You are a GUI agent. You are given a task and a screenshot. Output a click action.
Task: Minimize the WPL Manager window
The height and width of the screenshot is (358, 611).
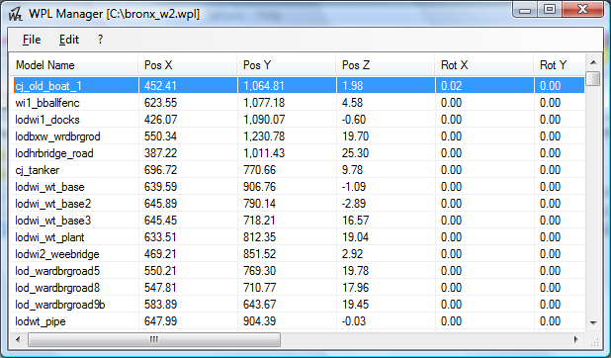(525, 10)
